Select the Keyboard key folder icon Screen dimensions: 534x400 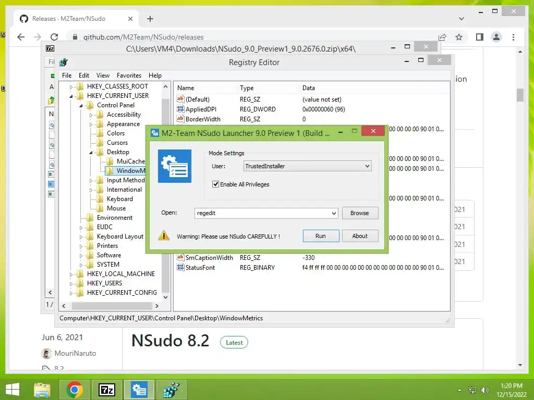click(x=100, y=199)
